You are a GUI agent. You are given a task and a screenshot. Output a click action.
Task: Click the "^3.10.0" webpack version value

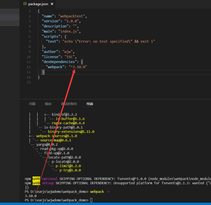click(x=78, y=67)
